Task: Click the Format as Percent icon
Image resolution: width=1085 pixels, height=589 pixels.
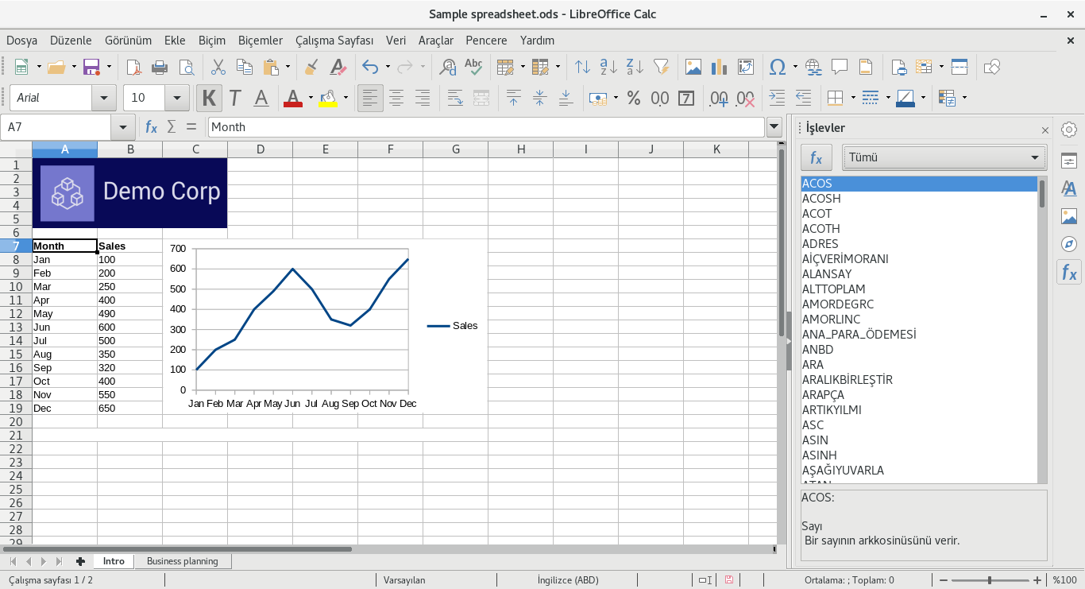Action: (x=634, y=98)
